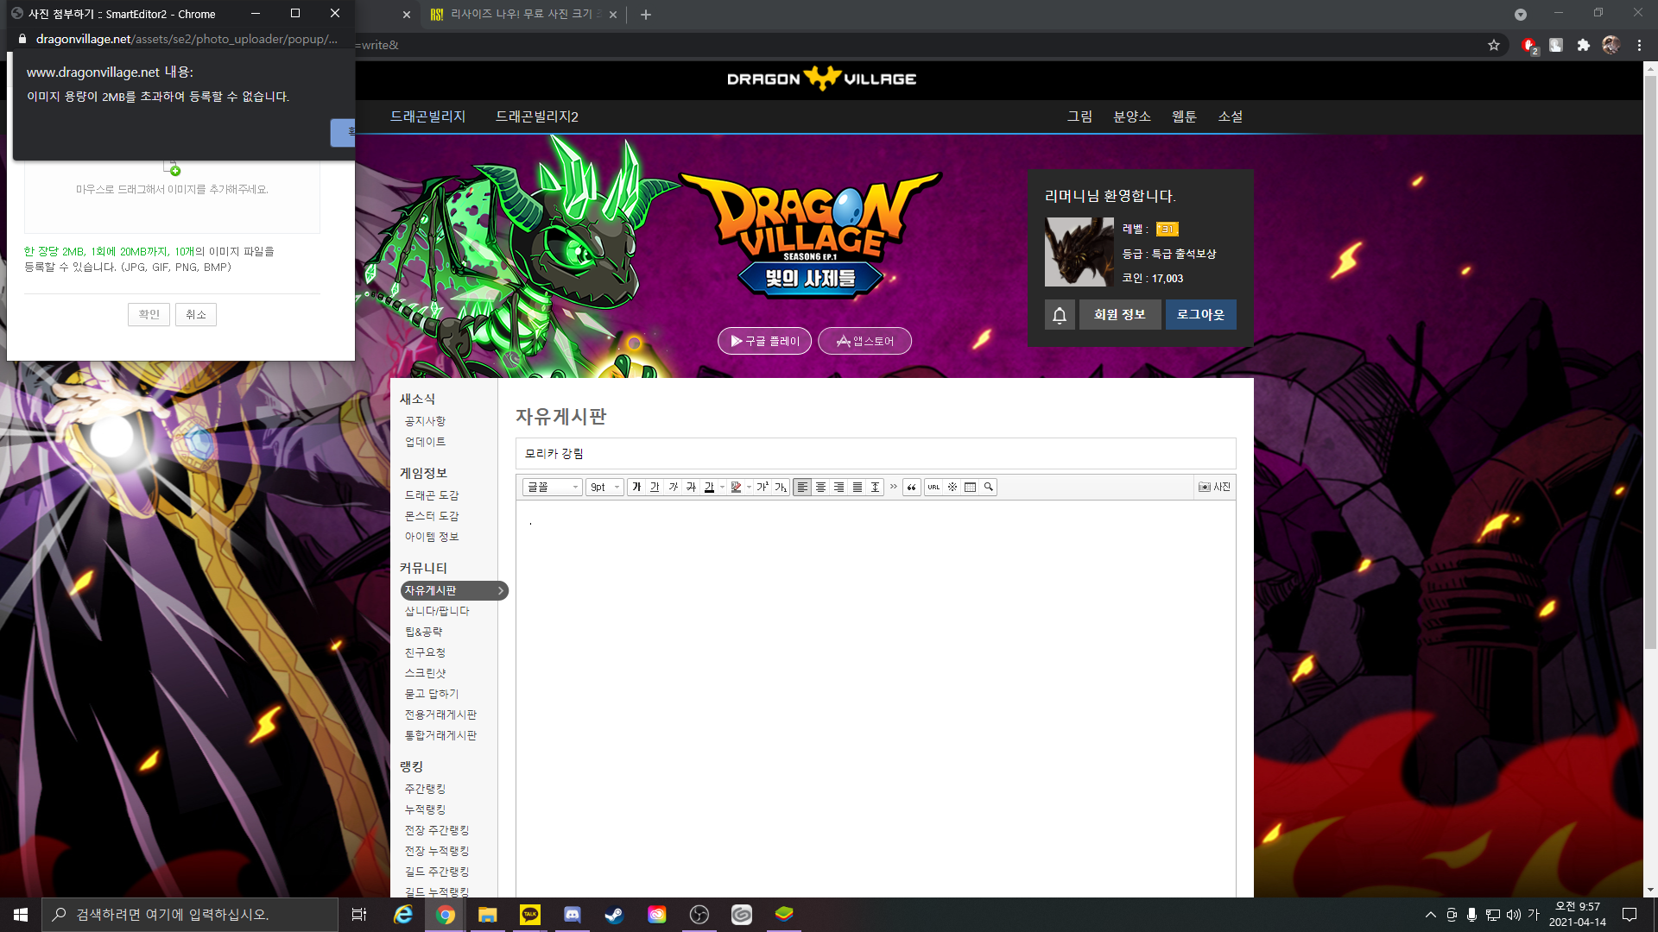
Task: Open Windows Start menu
Action: [x=21, y=915]
